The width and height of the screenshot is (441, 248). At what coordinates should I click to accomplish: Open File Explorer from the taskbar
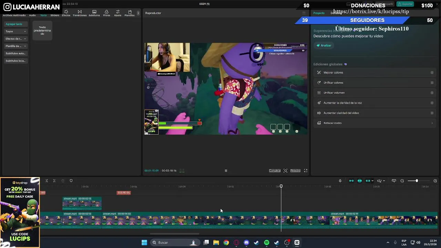pos(216,242)
